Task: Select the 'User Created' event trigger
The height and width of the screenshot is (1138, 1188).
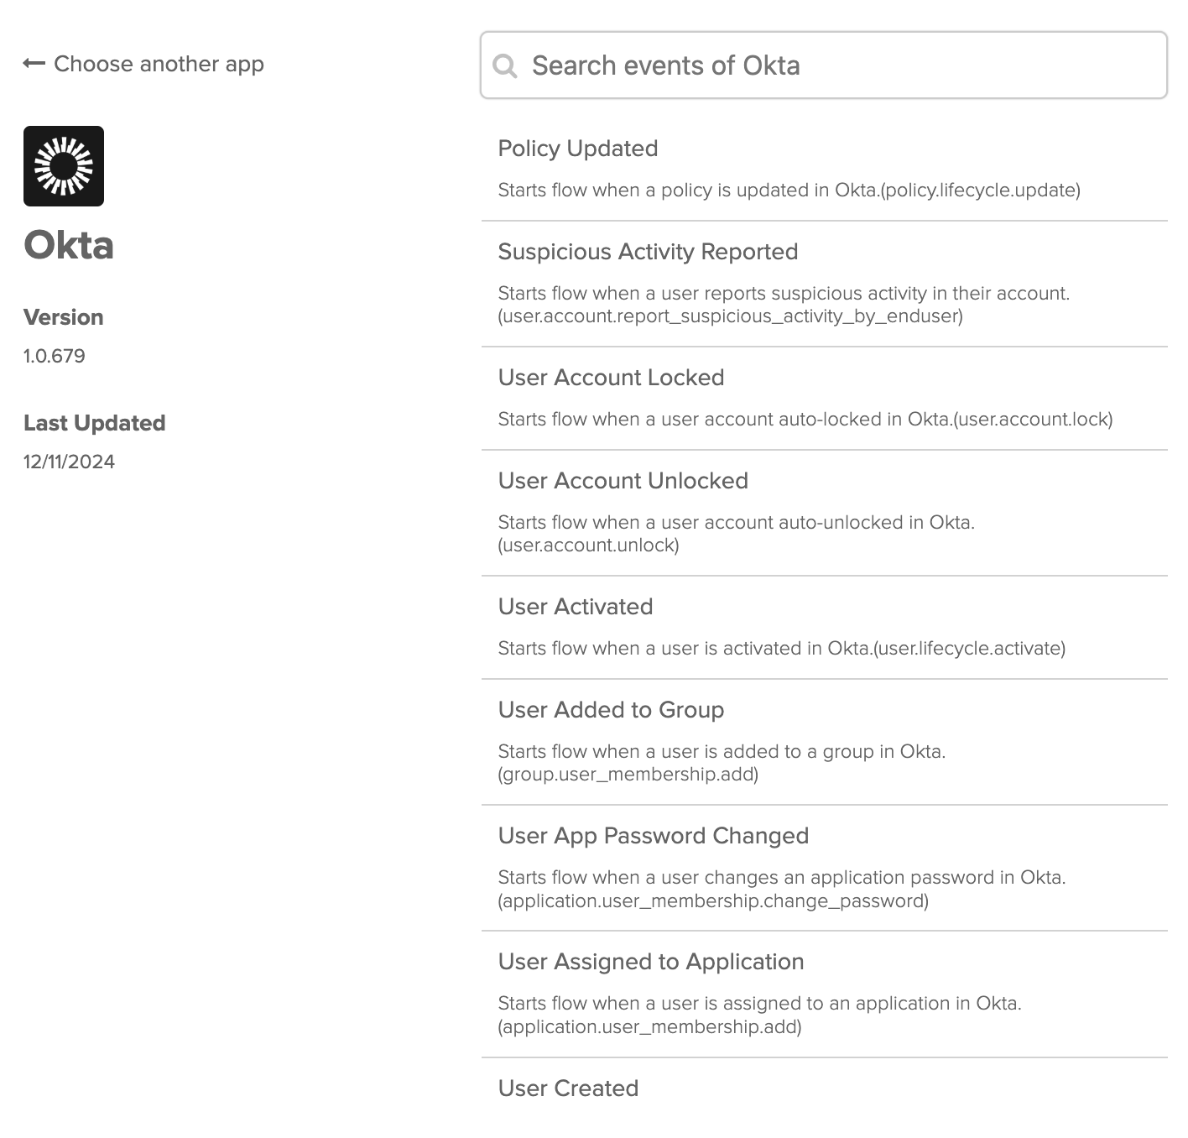Action: 568,1088
